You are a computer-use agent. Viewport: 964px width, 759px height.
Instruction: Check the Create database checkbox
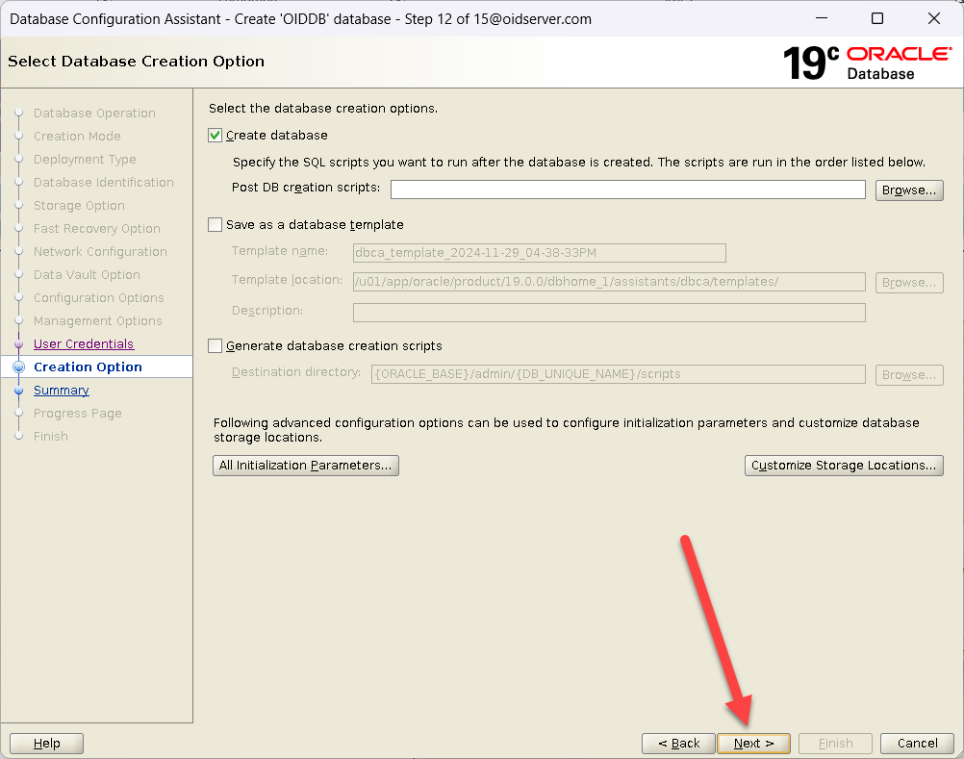[x=216, y=136]
